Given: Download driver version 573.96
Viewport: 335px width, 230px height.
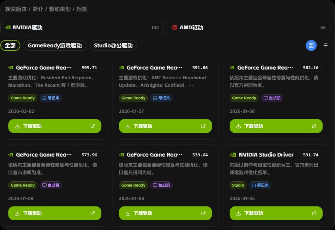Looking at the screenshot, I should click(x=55, y=213).
